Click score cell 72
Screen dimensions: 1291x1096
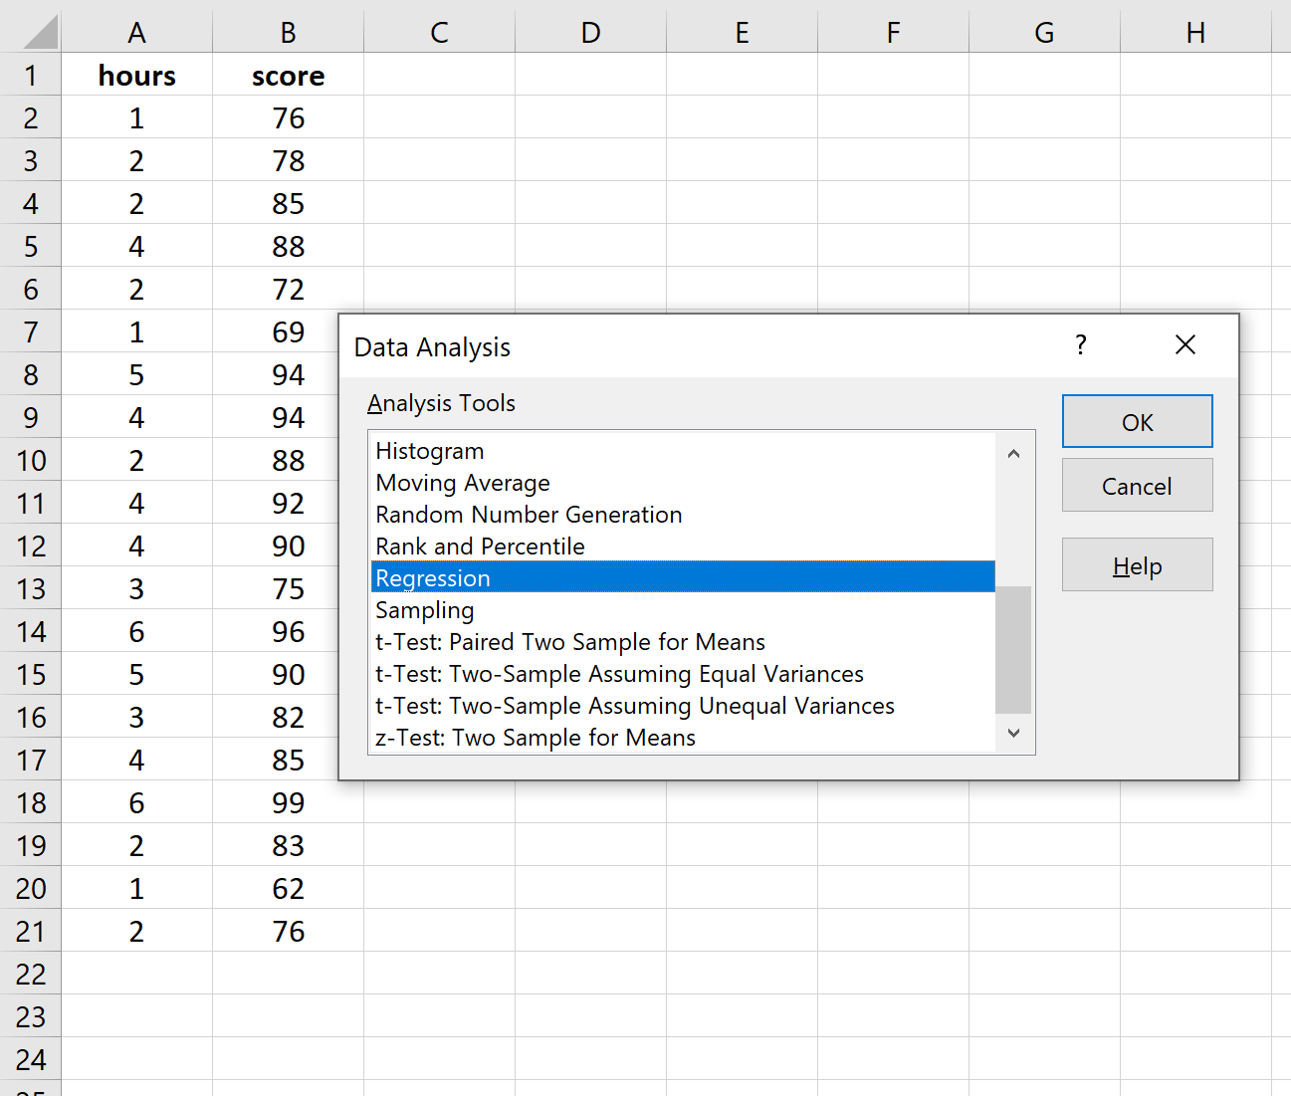[x=289, y=289]
